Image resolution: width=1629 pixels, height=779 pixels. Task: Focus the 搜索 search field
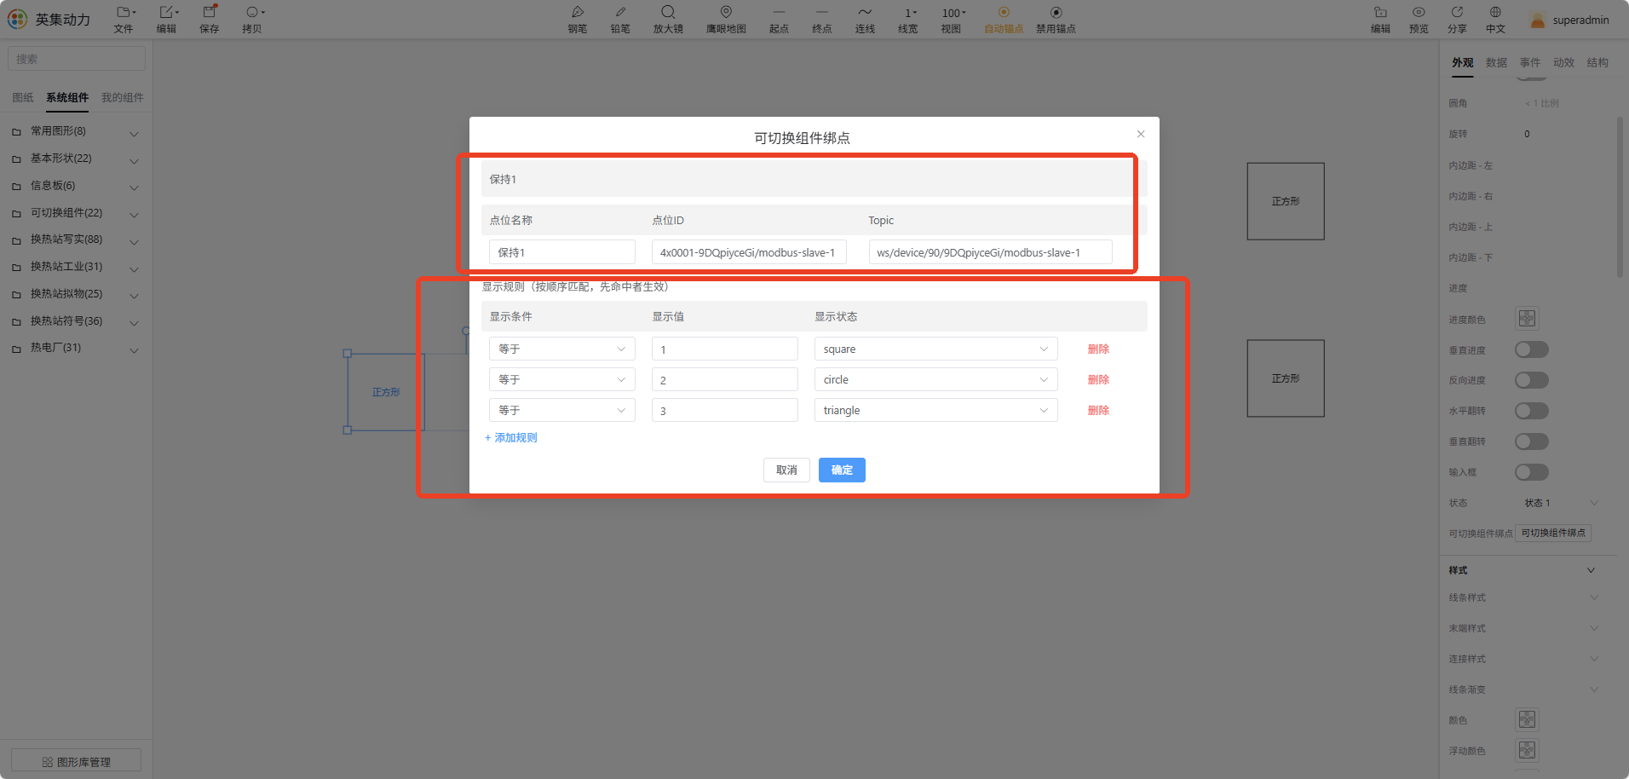pos(77,59)
